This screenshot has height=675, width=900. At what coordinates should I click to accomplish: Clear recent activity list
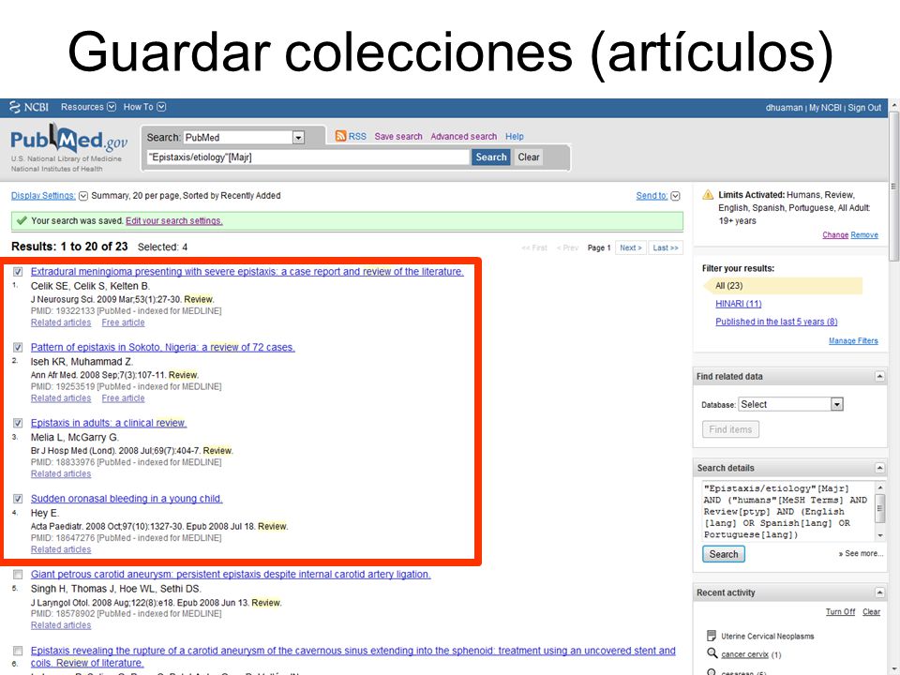pyautogui.click(x=871, y=611)
